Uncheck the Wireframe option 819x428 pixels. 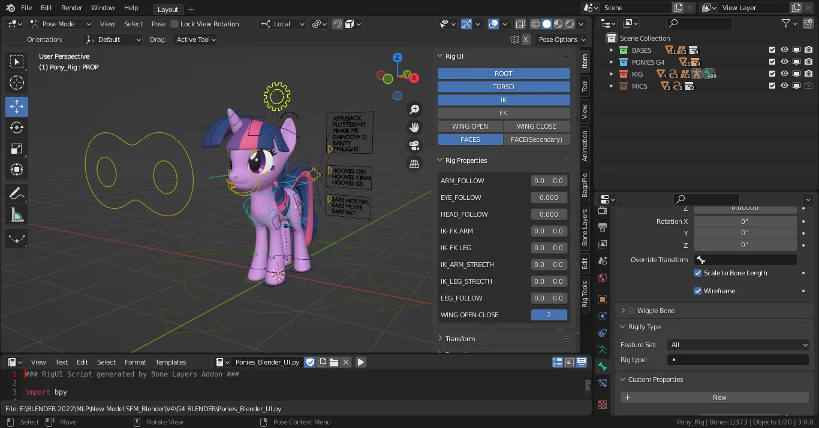pyautogui.click(x=697, y=291)
